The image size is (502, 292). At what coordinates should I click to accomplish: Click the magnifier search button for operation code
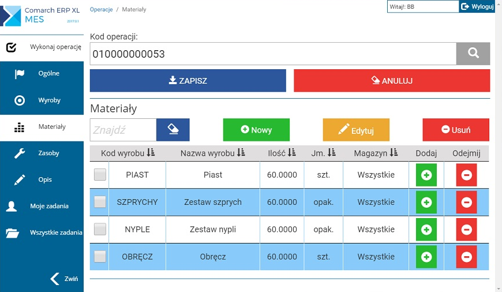[473, 54]
